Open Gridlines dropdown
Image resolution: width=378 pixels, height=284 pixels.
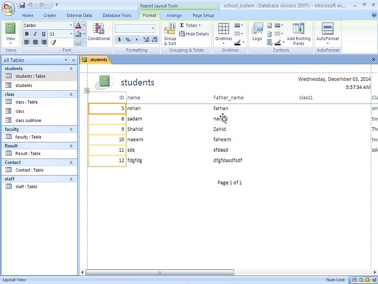point(224,34)
